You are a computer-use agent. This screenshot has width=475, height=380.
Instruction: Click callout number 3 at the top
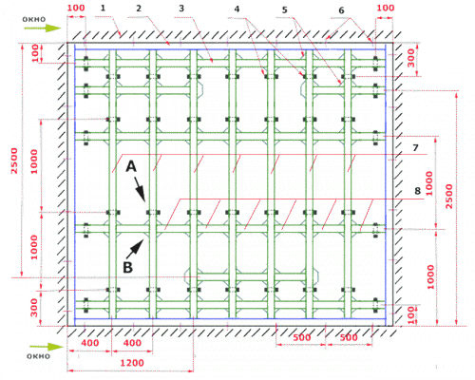click(x=181, y=9)
